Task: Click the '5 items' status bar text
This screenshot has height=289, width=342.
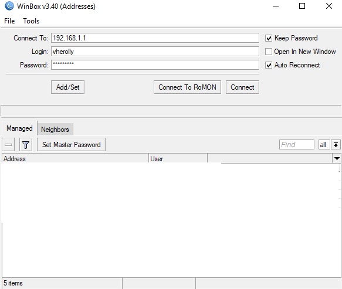Action: (13, 283)
